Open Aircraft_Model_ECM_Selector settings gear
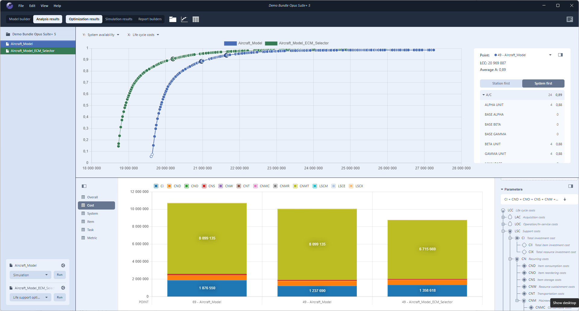This screenshot has width=579, height=311. coord(63,288)
